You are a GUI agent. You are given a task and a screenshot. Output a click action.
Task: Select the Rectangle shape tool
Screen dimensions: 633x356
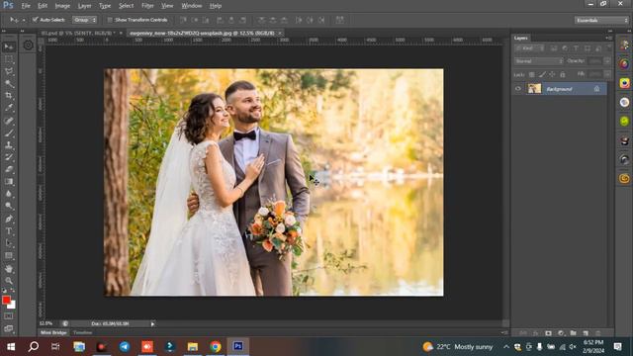[9, 256]
